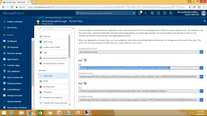The image size is (207, 116).
Task: Open Azure notifications bell
Action: pyautogui.click(x=140, y=13)
